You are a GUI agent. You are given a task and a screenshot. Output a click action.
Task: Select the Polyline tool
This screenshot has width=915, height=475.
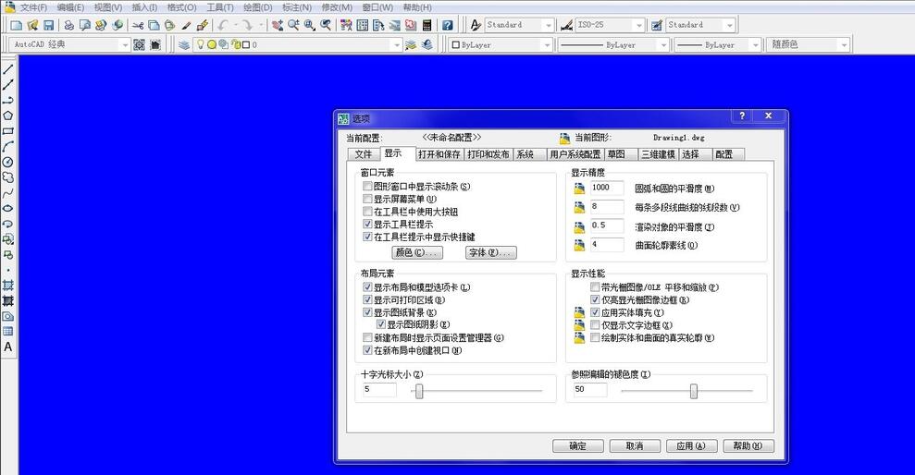pos(8,100)
